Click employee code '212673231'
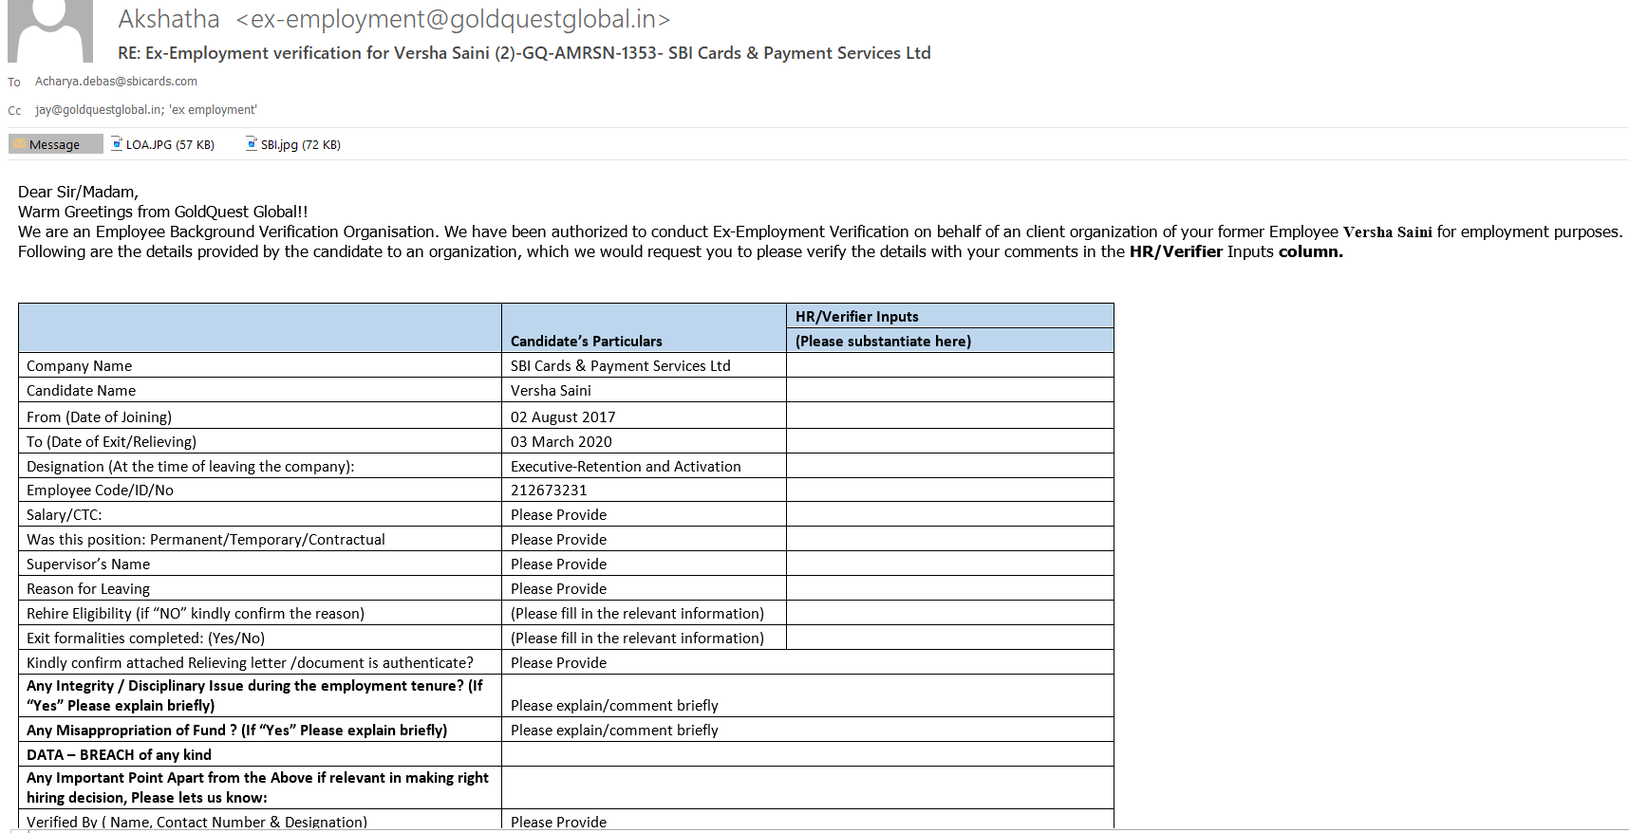The height and width of the screenshot is (833, 1629). point(549,491)
